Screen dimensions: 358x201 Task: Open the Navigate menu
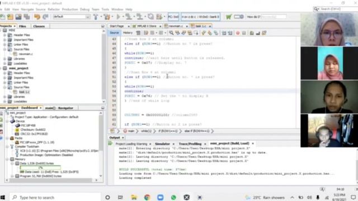[x=27, y=9]
